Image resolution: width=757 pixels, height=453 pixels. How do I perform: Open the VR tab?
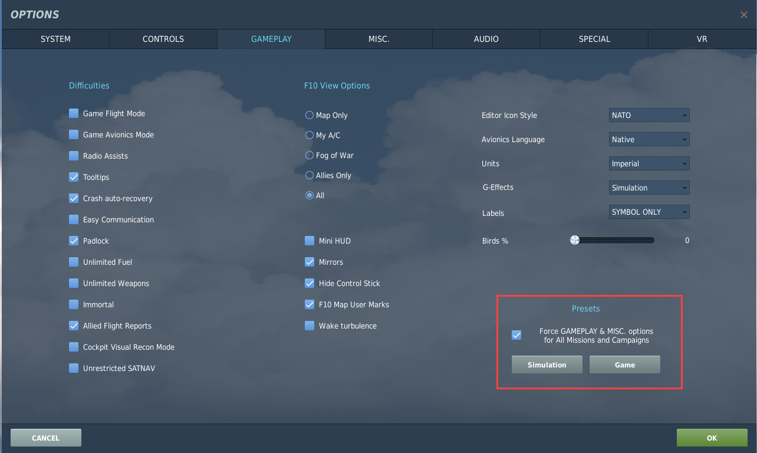point(702,39)
